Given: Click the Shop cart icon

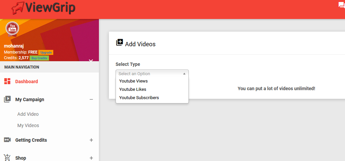Looking at the screenshot, I should pos(7,158).
